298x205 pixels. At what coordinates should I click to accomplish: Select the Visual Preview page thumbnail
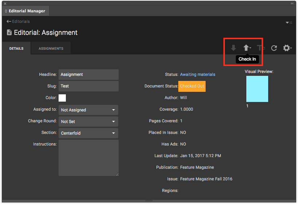tap(257, 89)
